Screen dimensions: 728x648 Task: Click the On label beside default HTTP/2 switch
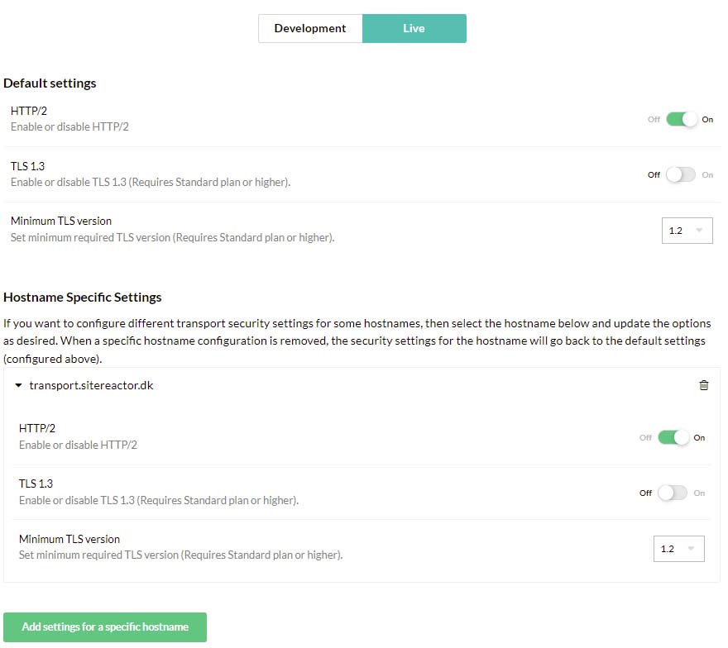pos(708,120)
